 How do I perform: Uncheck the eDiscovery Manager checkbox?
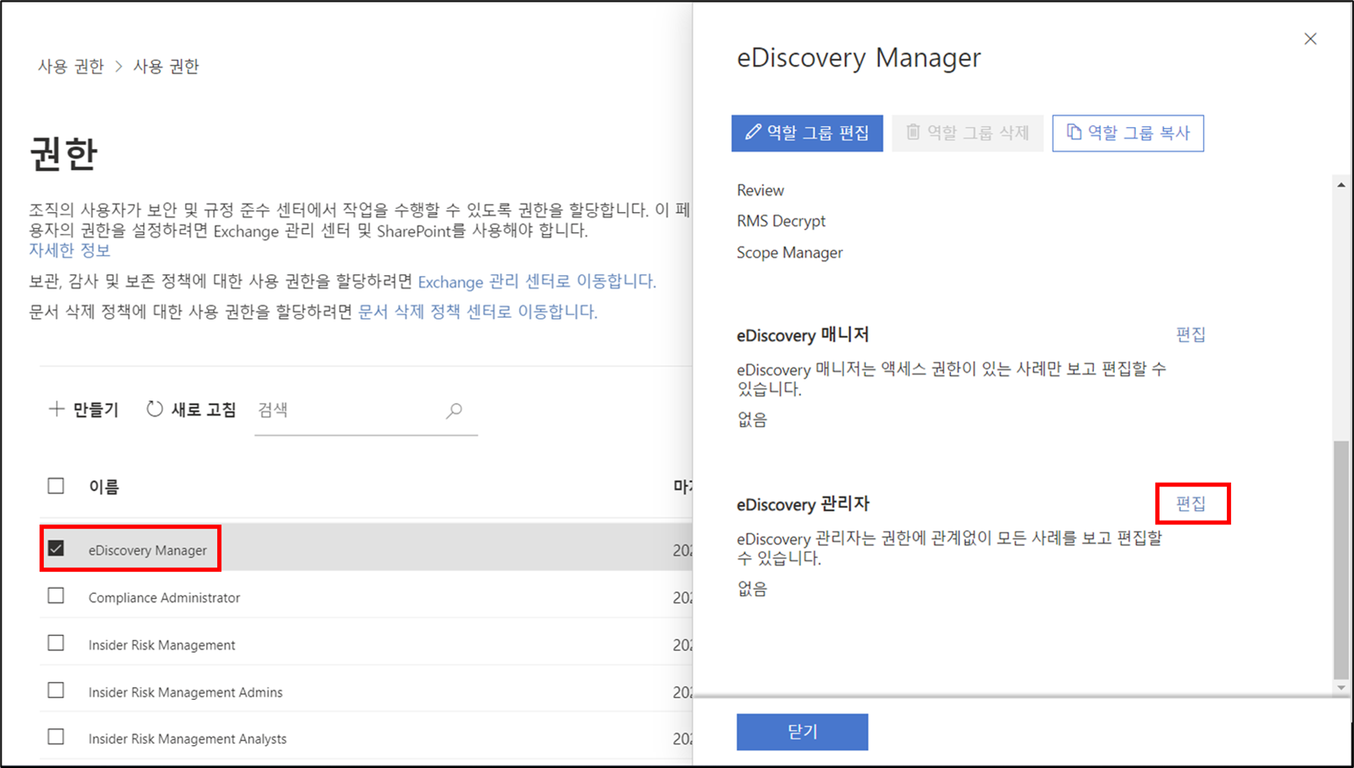[x=56, y=548]
